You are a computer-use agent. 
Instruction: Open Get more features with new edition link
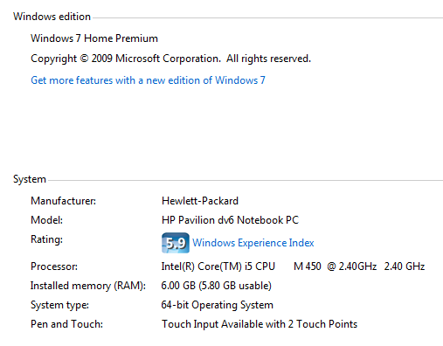(148, 80)
